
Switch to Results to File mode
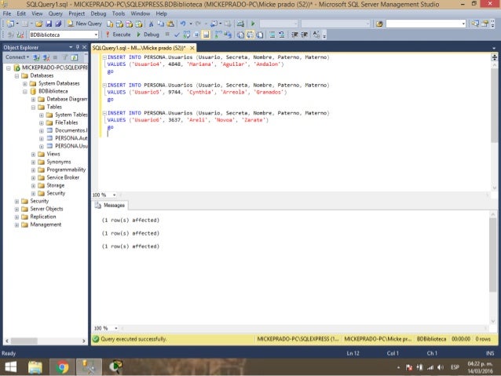259,35
